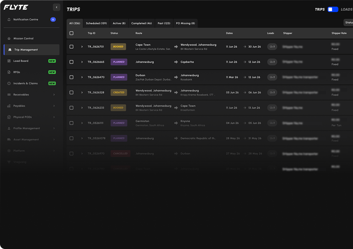Sort by the Shipper Rate column header
Screen dimensions: 353x249
(x=339, y=33)
